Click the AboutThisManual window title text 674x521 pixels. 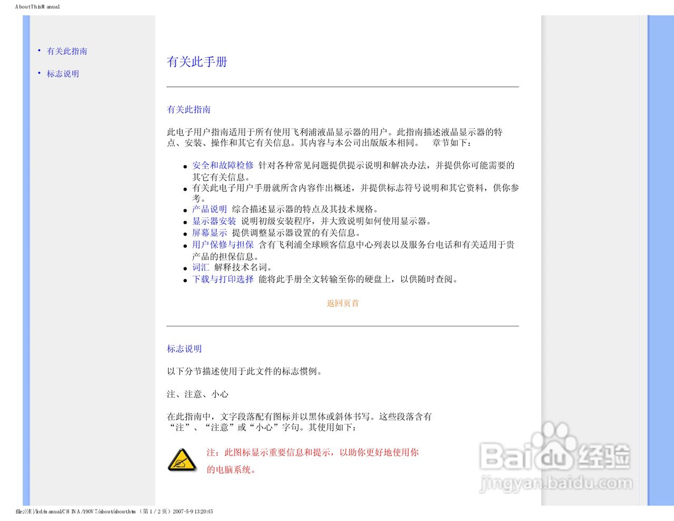37,7
